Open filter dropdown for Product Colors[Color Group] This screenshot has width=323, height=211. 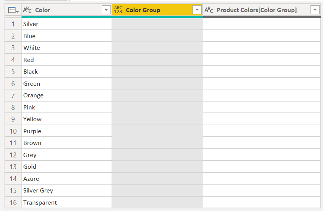pos(315,10)
